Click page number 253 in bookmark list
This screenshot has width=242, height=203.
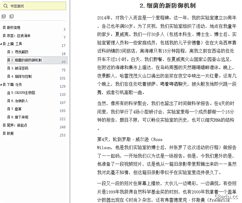click(62, 135)
